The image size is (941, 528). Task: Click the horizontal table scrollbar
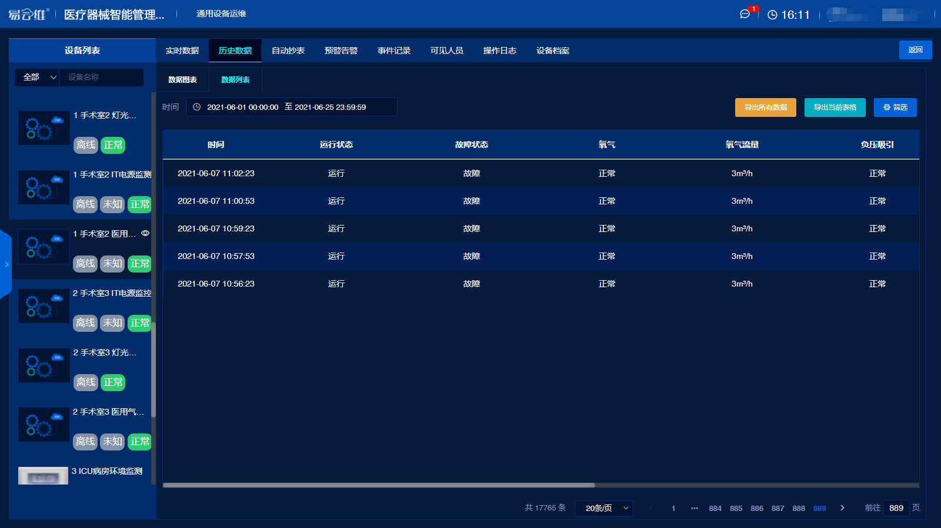[x=379, y=485]
